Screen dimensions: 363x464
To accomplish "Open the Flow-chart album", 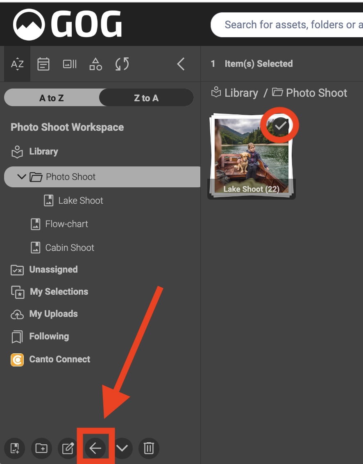I will 66,224.
